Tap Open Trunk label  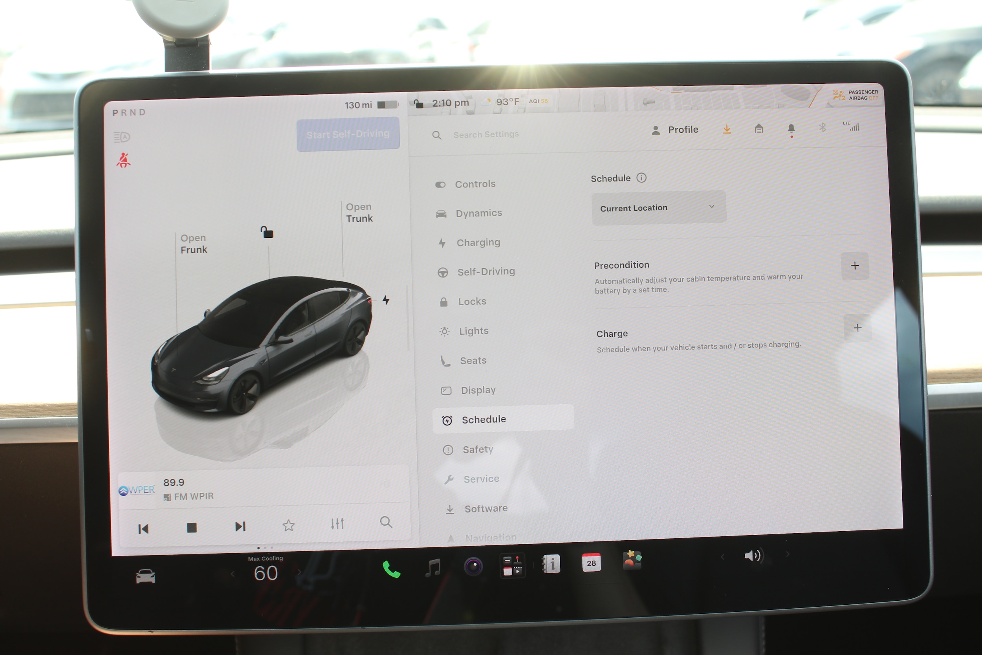click(359, 213)
